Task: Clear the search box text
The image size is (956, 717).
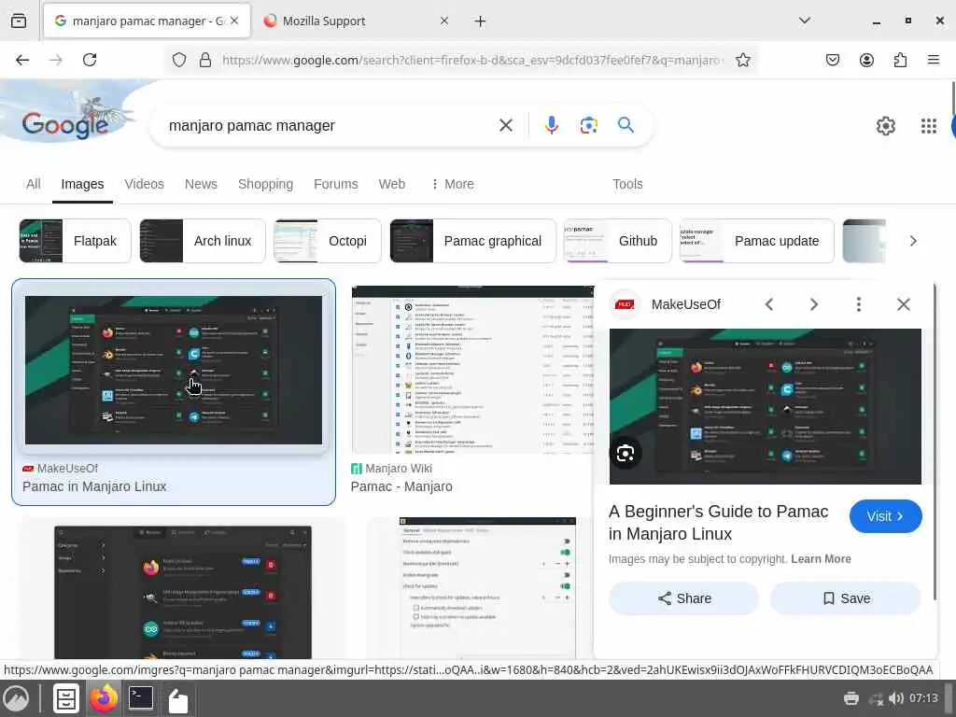Action: click(505, 126)
